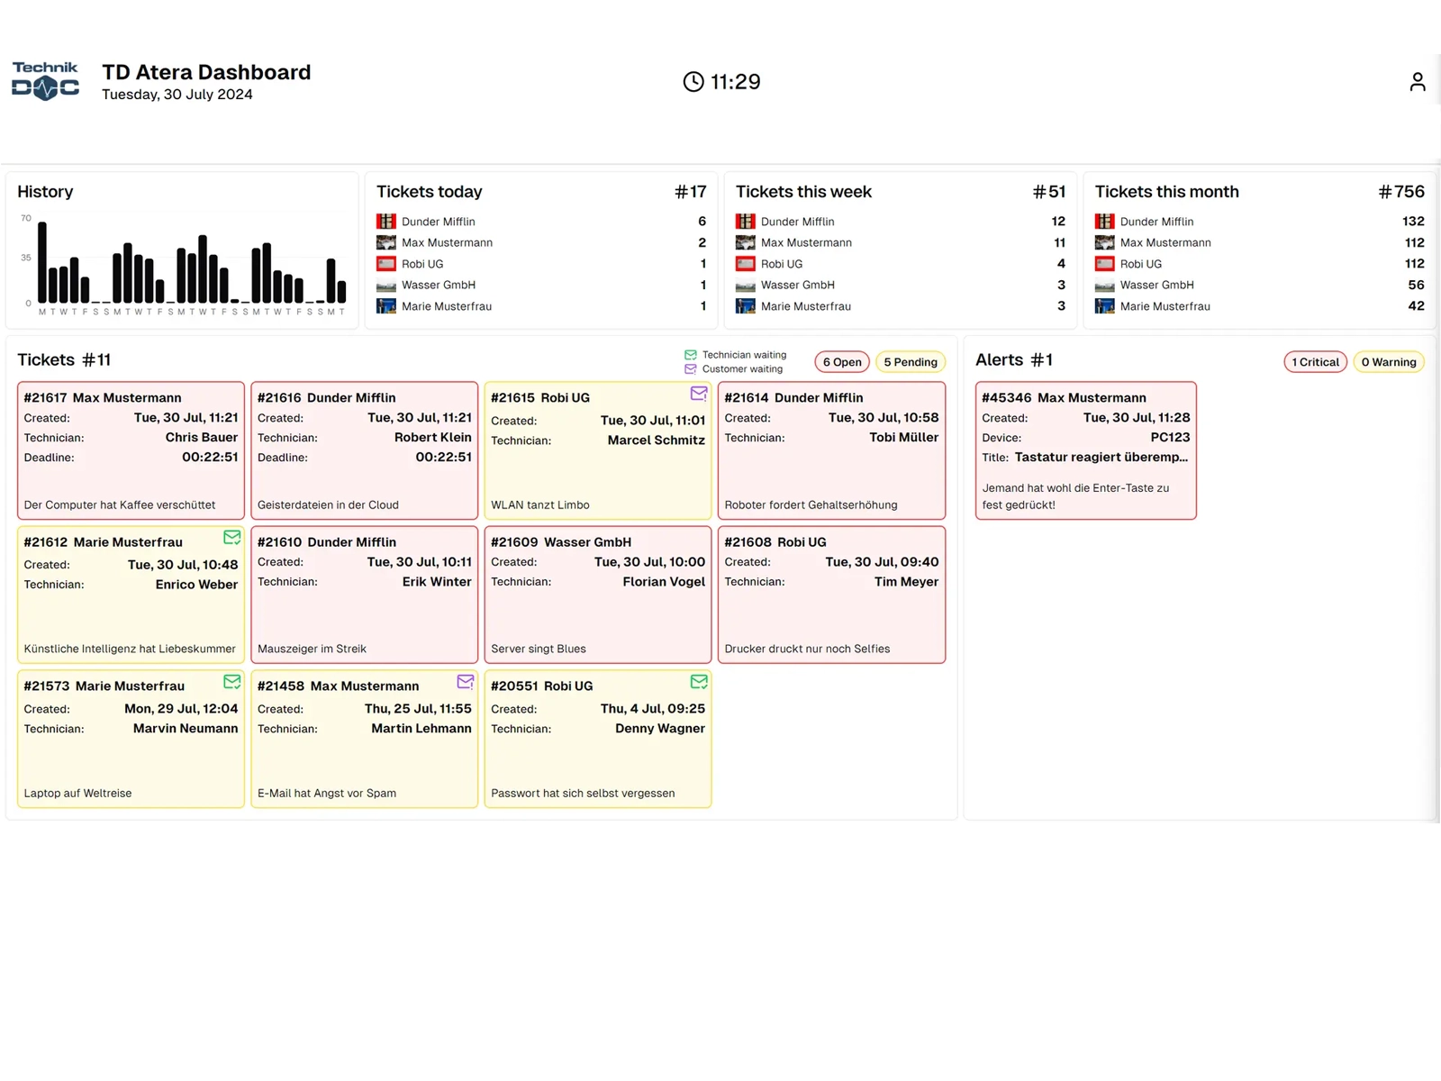
Task: Click the Technician waiting legend icon
Action: click(x=690, y=355)
